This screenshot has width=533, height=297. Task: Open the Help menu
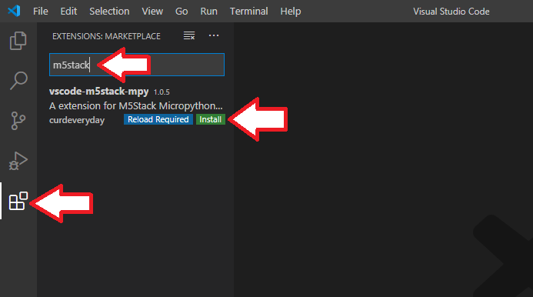[291, 12]
